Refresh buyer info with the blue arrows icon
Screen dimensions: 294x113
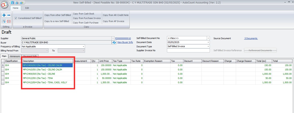coord(114,42)
